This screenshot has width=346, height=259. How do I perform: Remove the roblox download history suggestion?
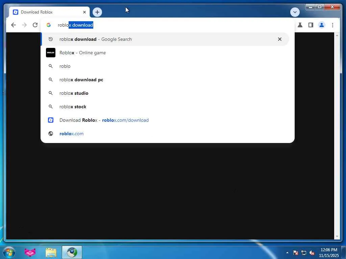point(279,39)
